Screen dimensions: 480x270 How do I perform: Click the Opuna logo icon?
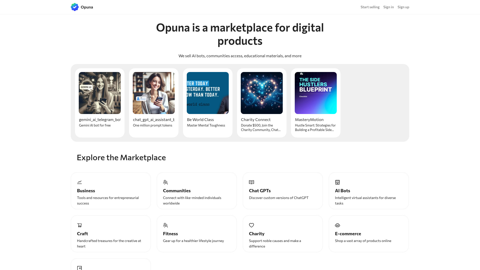(x=74, y=7)
